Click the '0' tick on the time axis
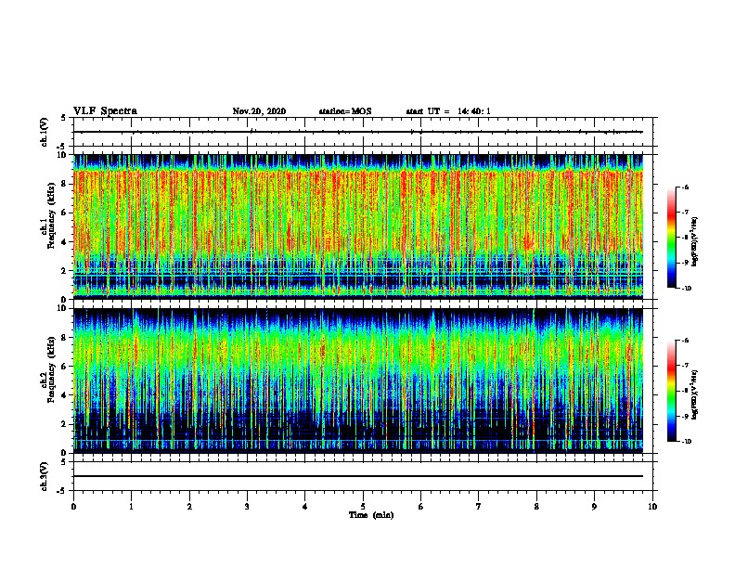 73,507
